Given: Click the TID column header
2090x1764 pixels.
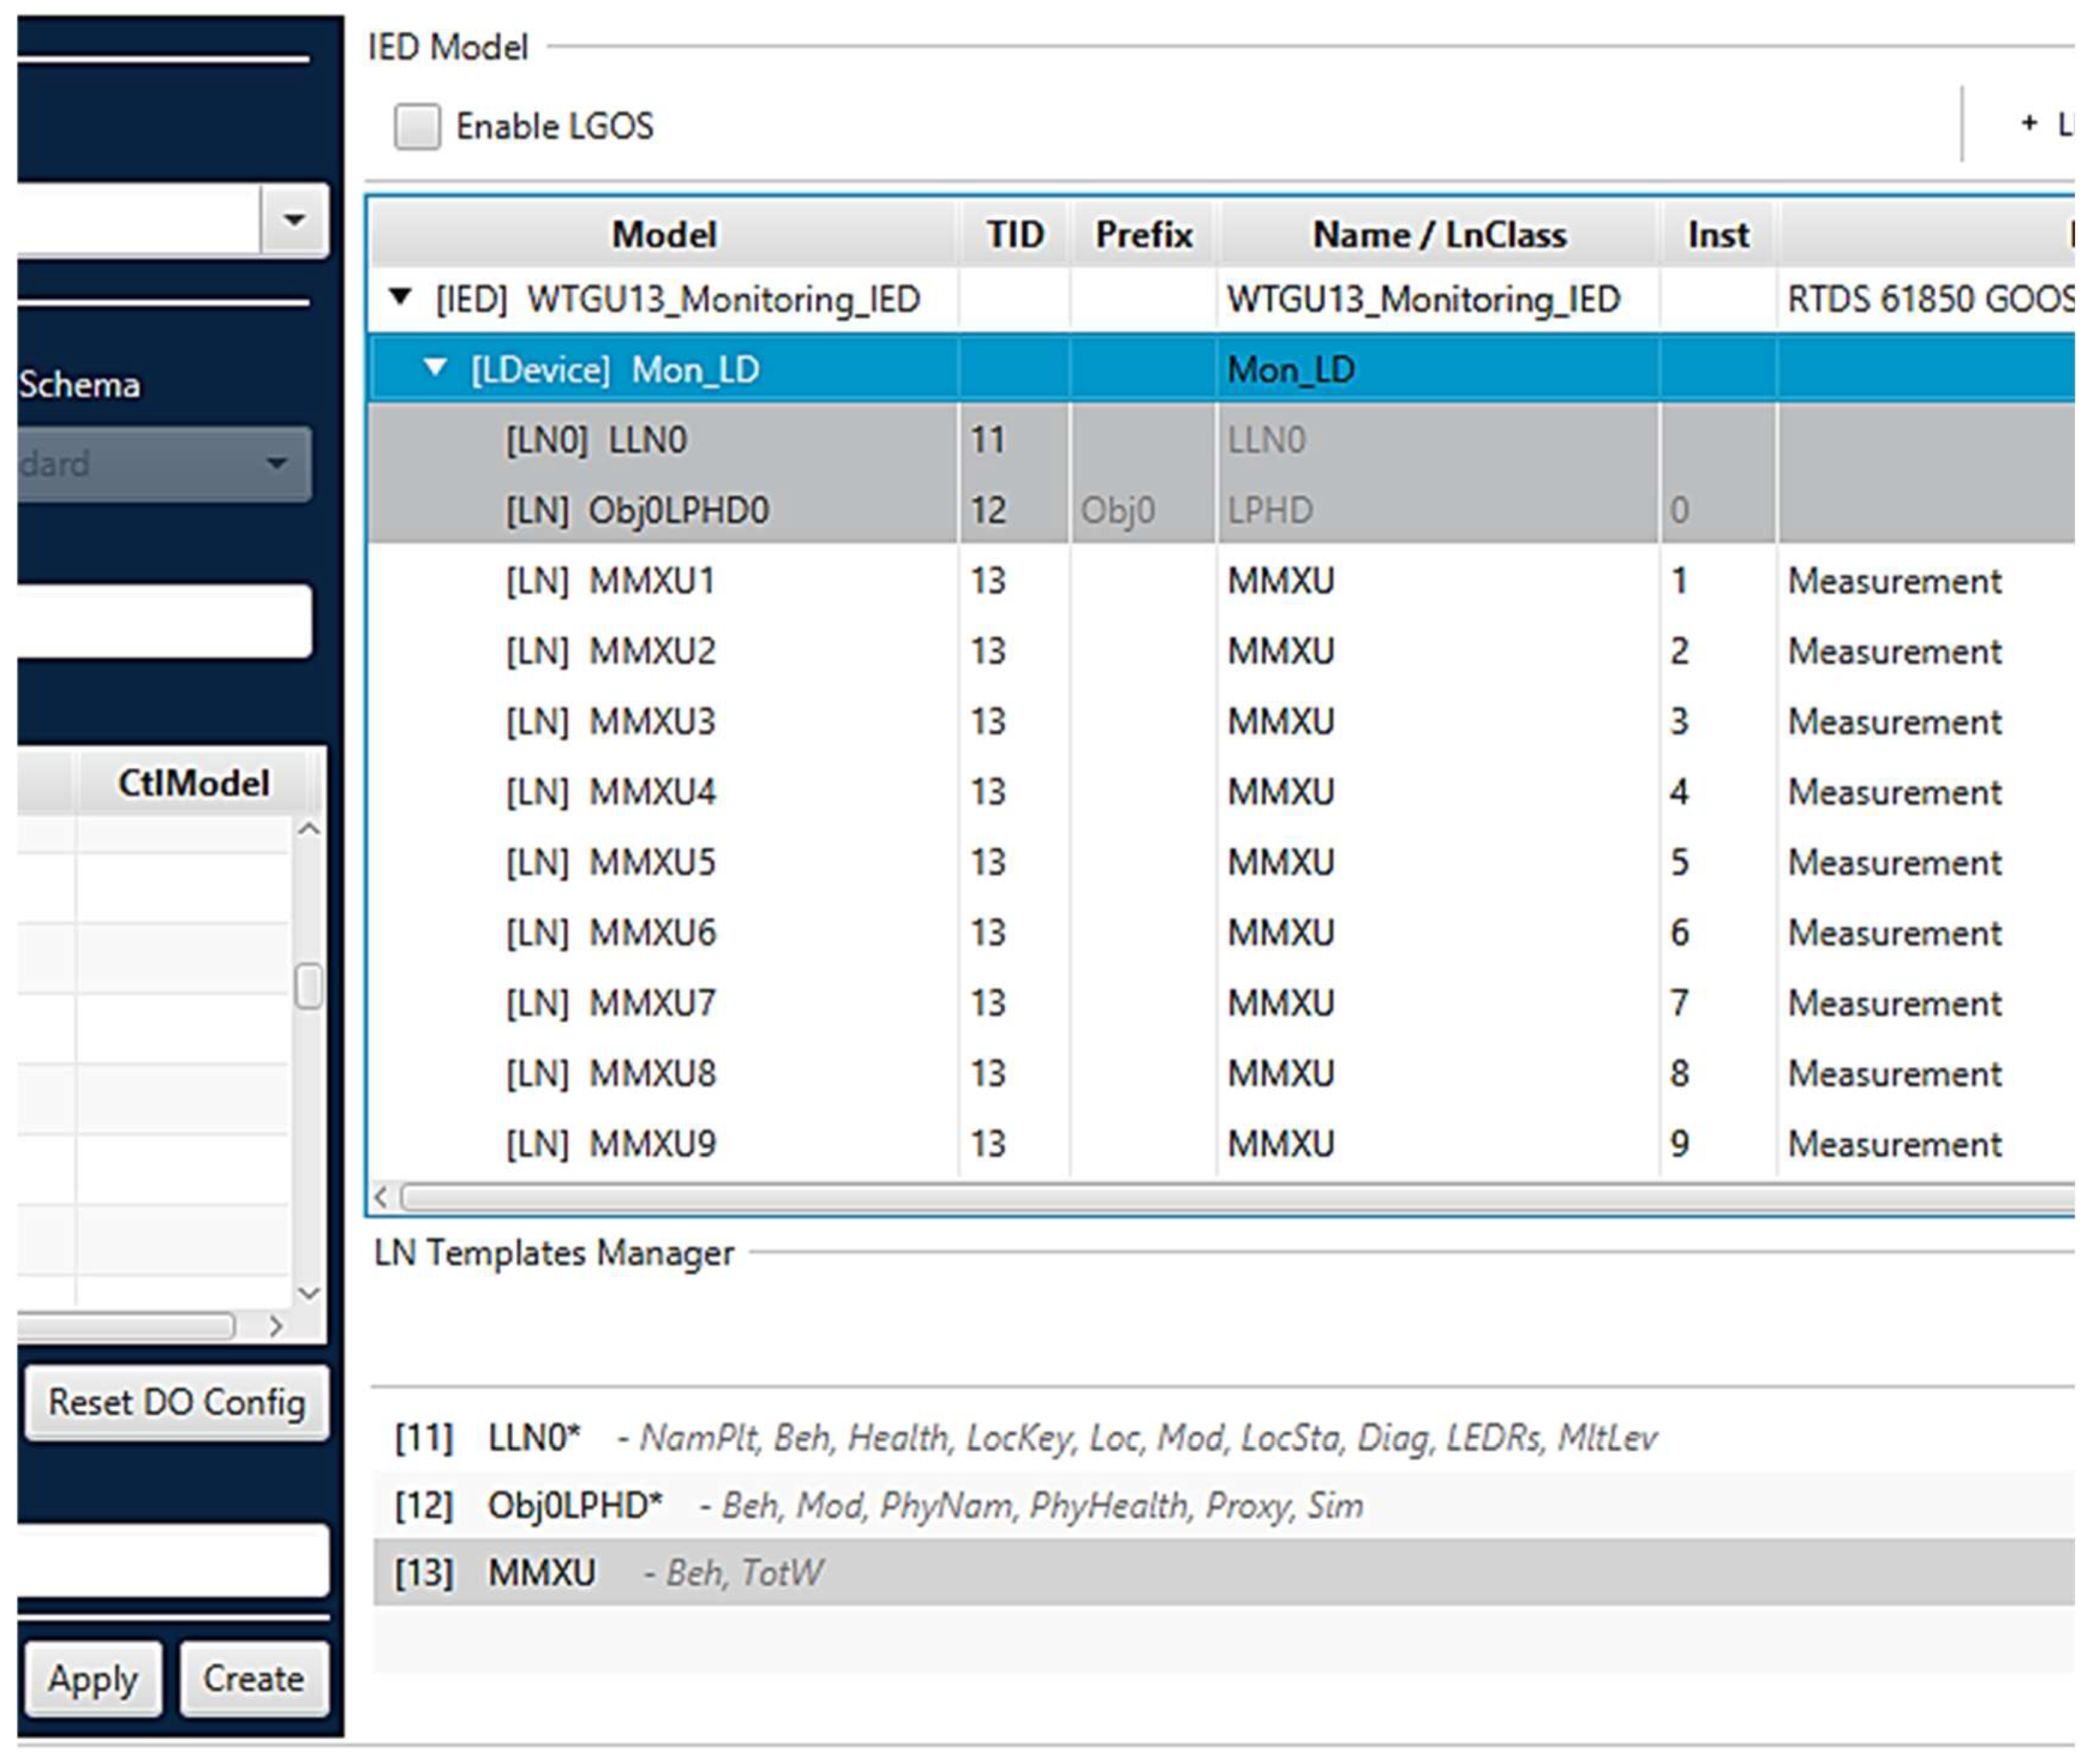Looking at the screenshot, I should [x=1014, y=235].
